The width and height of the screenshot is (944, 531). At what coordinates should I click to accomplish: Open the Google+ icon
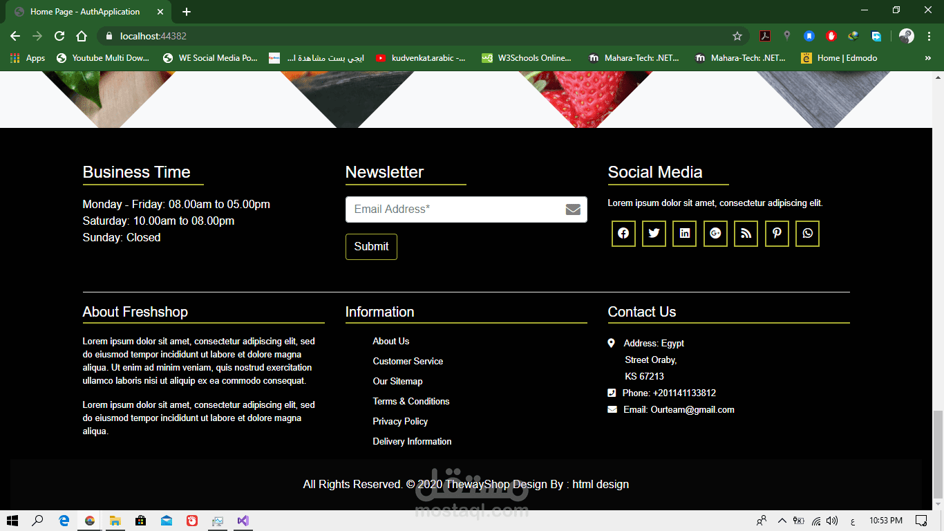[715, 233]
